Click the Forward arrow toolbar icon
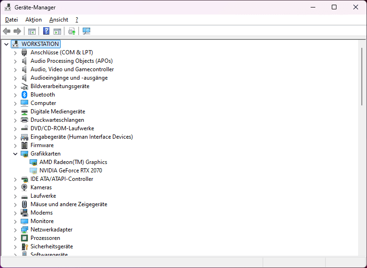 pyautogui.click(x=17, y=31)
